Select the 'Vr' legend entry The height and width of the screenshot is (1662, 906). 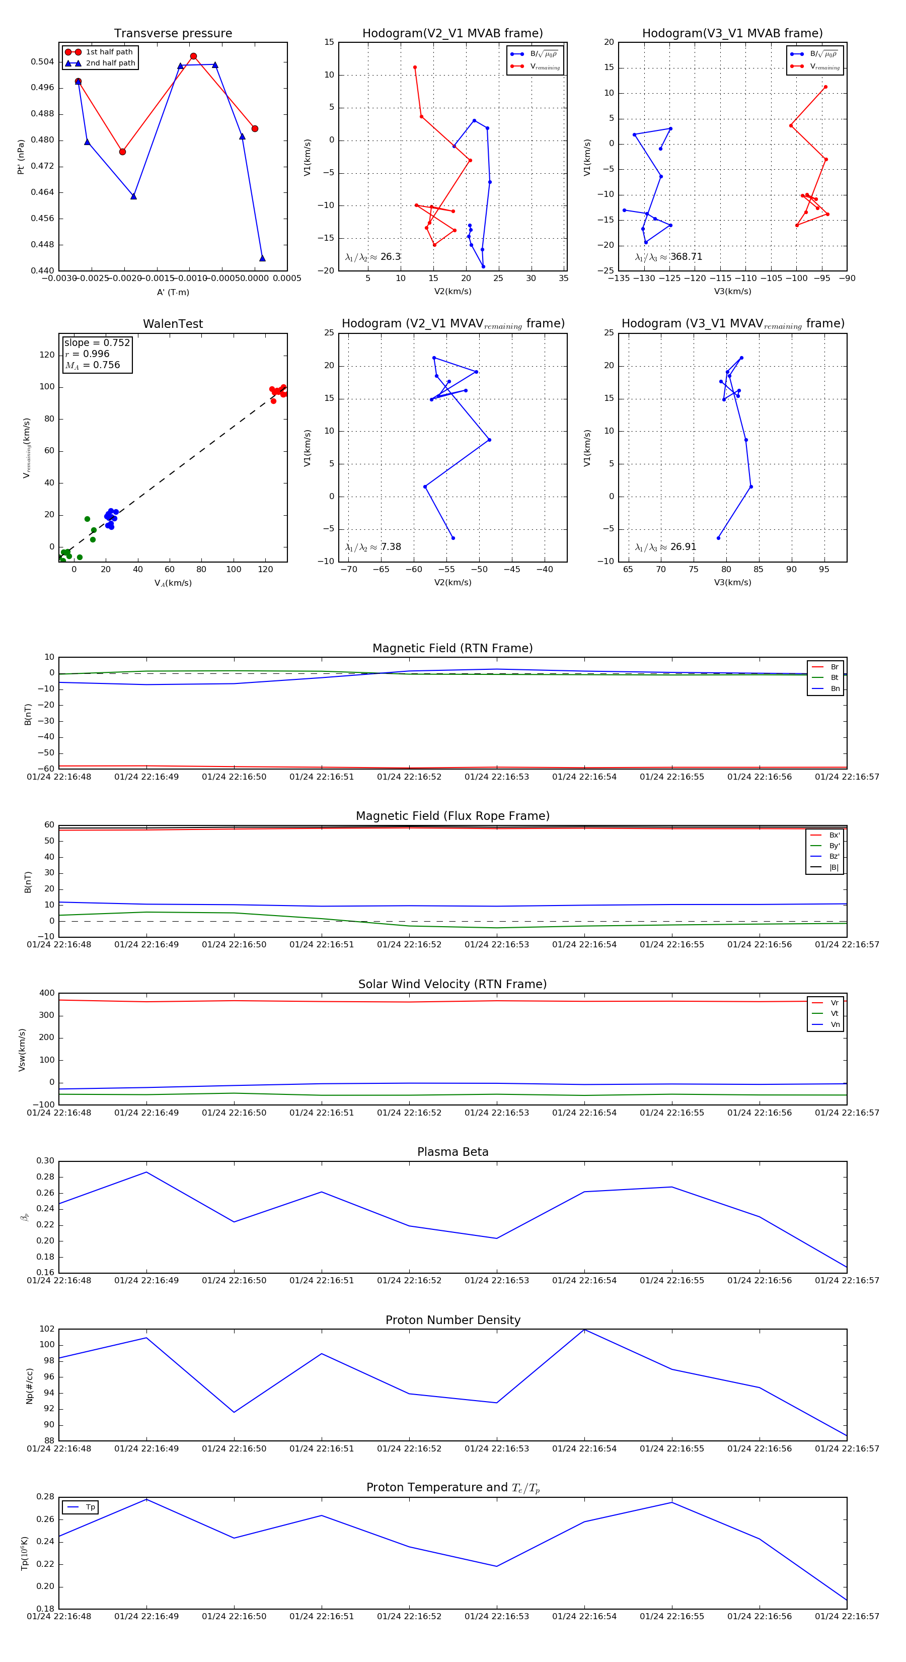tap(825, 1003)
